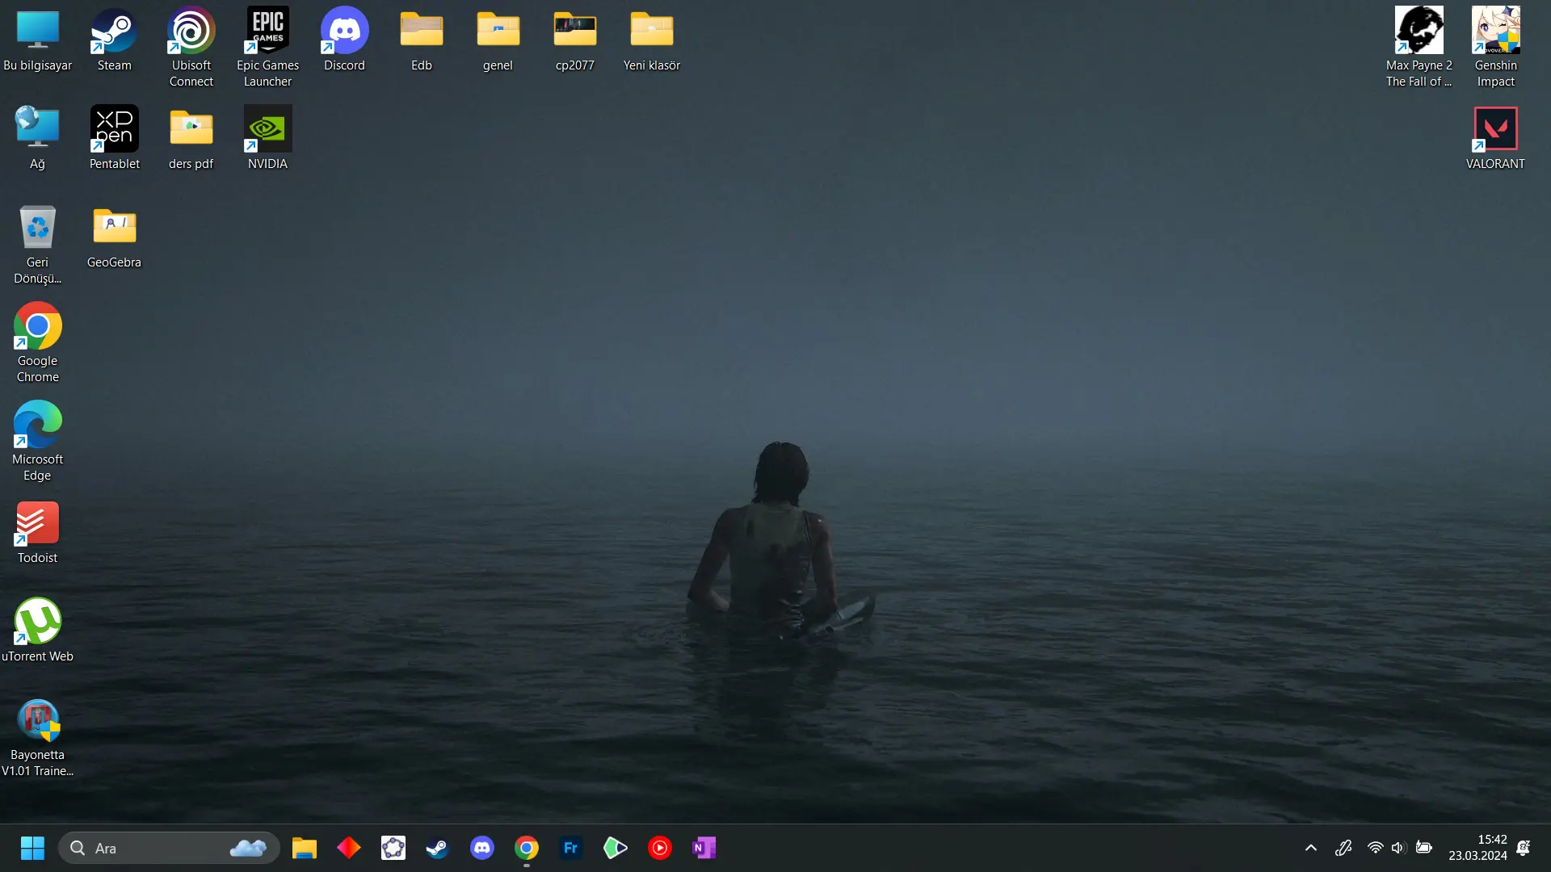Select the GeoGebra folder on the desktop
Viewport: 1551px width, 872px height.
click(115, 237)
